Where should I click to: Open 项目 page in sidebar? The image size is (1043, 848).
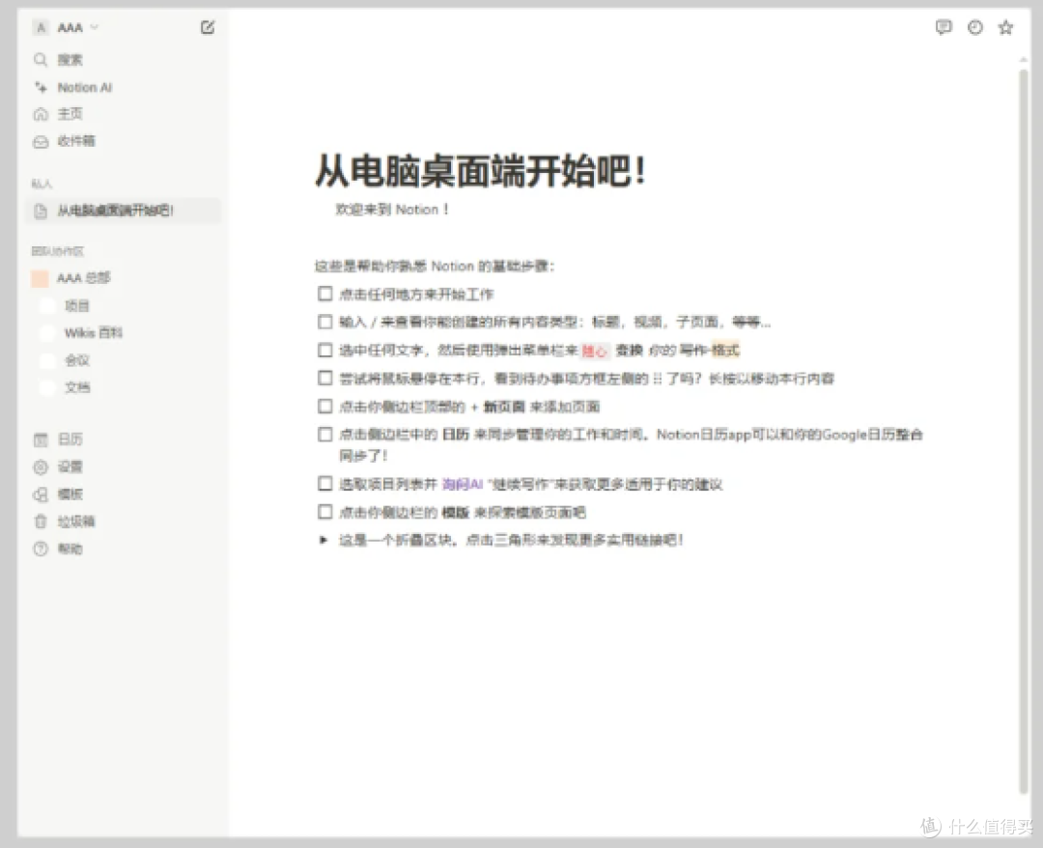(76, 306)
